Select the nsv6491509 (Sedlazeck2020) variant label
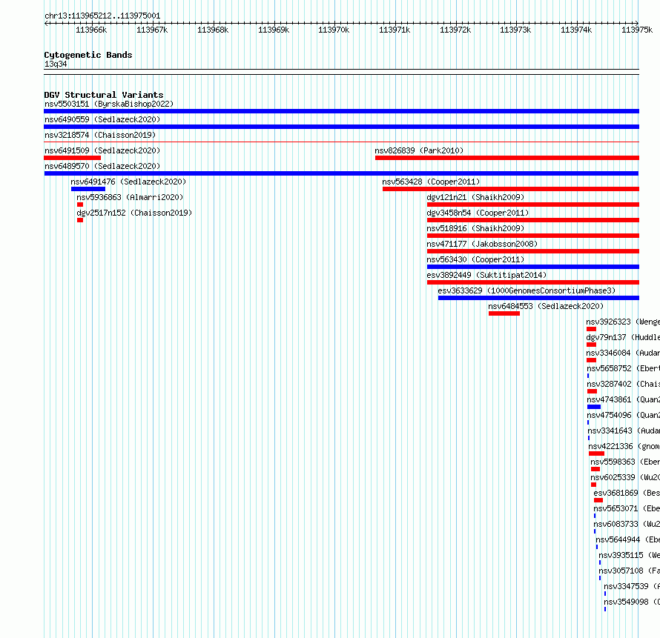 pos(102,150)
